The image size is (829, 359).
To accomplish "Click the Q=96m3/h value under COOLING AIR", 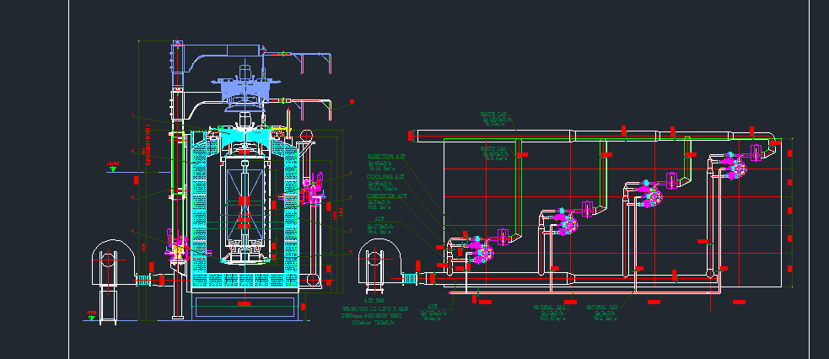I will (x=380, y=183).
